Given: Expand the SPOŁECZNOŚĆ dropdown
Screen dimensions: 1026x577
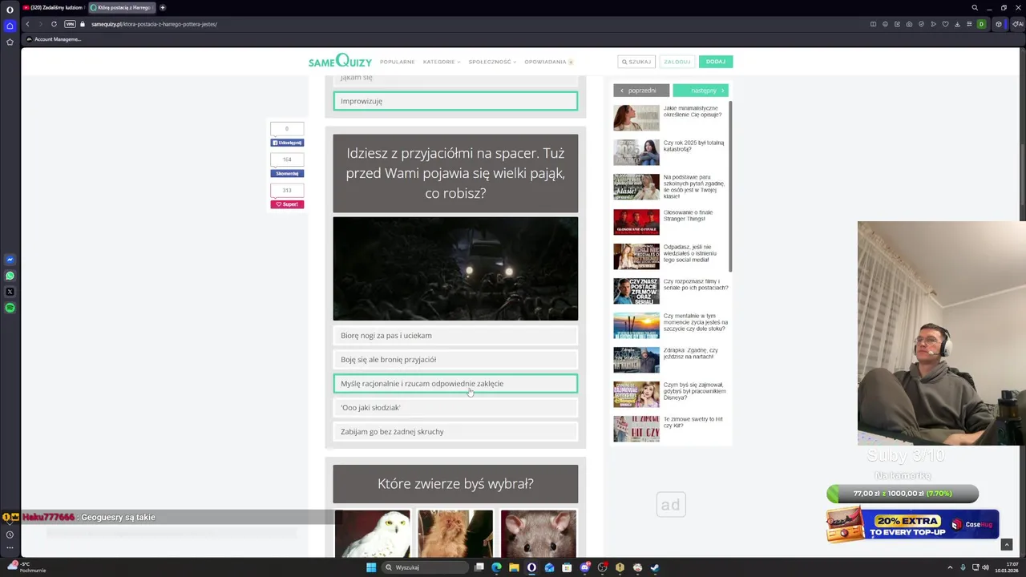Looking at the screenshot, I should pos(492,62).
